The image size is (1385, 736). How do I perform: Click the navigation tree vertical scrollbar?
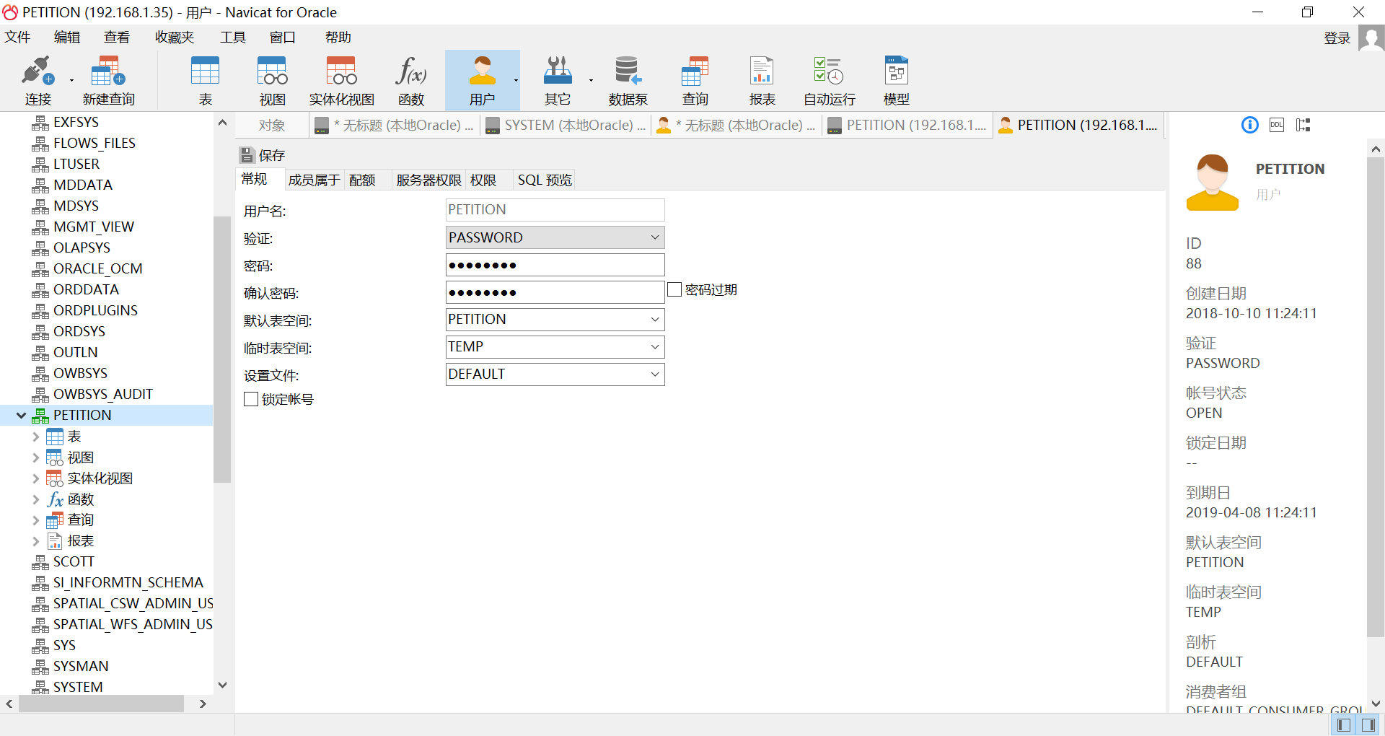click(x=222, y=349)
